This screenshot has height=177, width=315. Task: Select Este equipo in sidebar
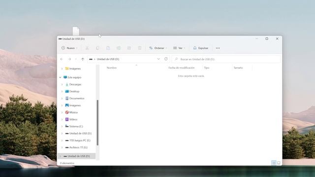coord(72,77)
